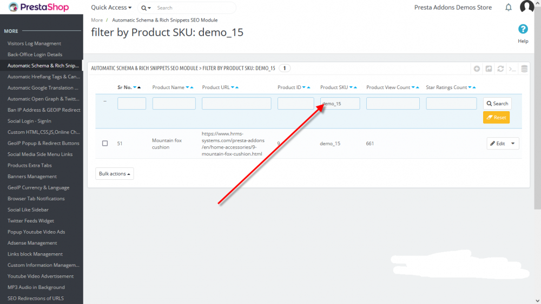The height and width of the screenshot is (304, 541).
Task: Click the add new record plus icon
Action: click(x=477, y=69)
